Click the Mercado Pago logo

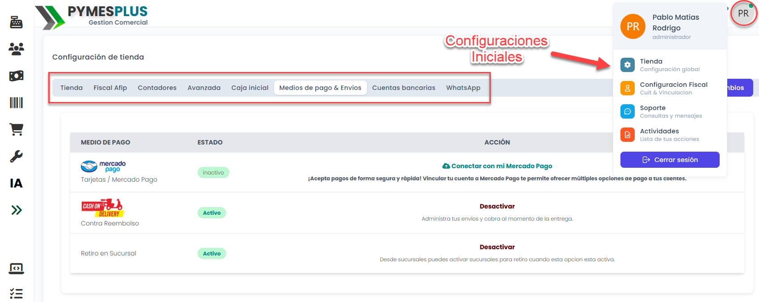tap(103, 166)
